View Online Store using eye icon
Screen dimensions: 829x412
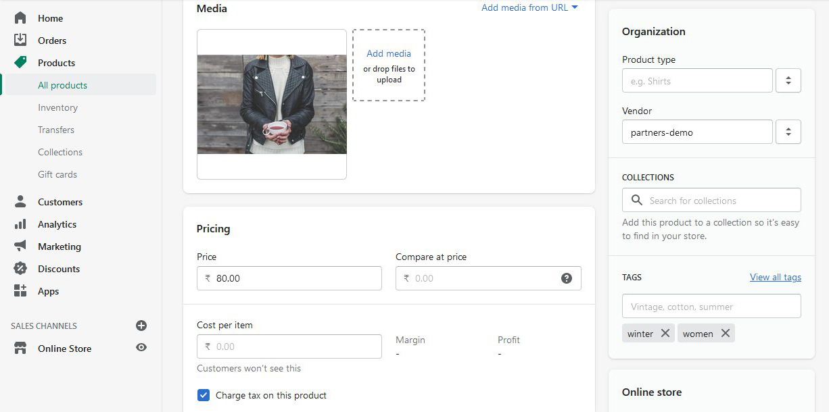click(x=141, y=348)
